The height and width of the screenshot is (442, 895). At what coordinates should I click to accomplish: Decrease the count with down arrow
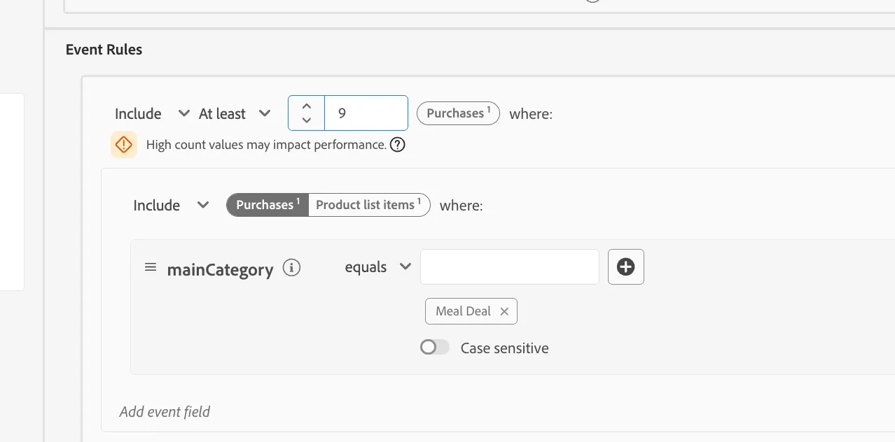[306, 120]
